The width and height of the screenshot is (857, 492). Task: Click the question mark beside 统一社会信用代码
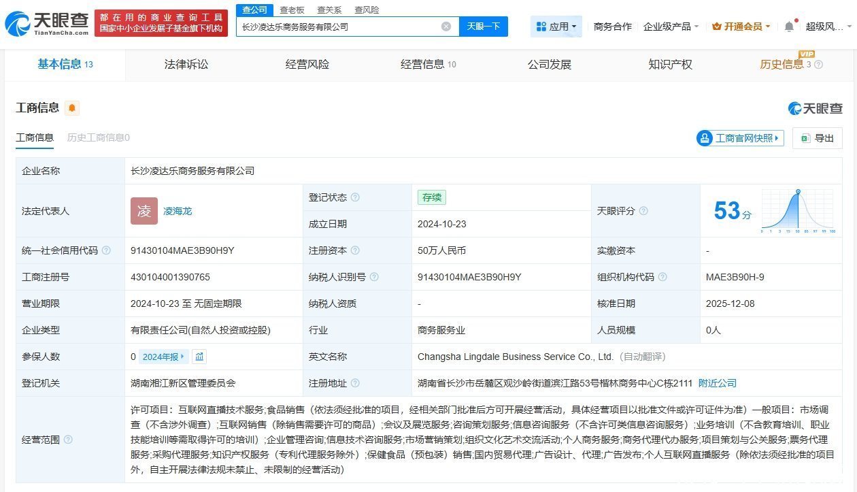tap(106, 250)
